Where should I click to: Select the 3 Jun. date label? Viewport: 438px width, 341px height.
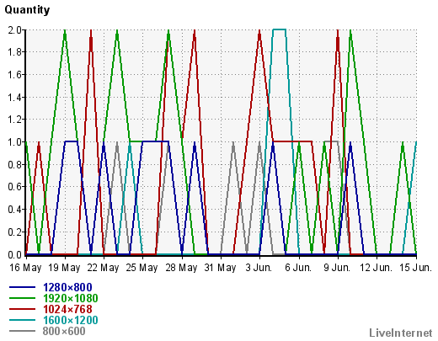(x=259, y=268)
